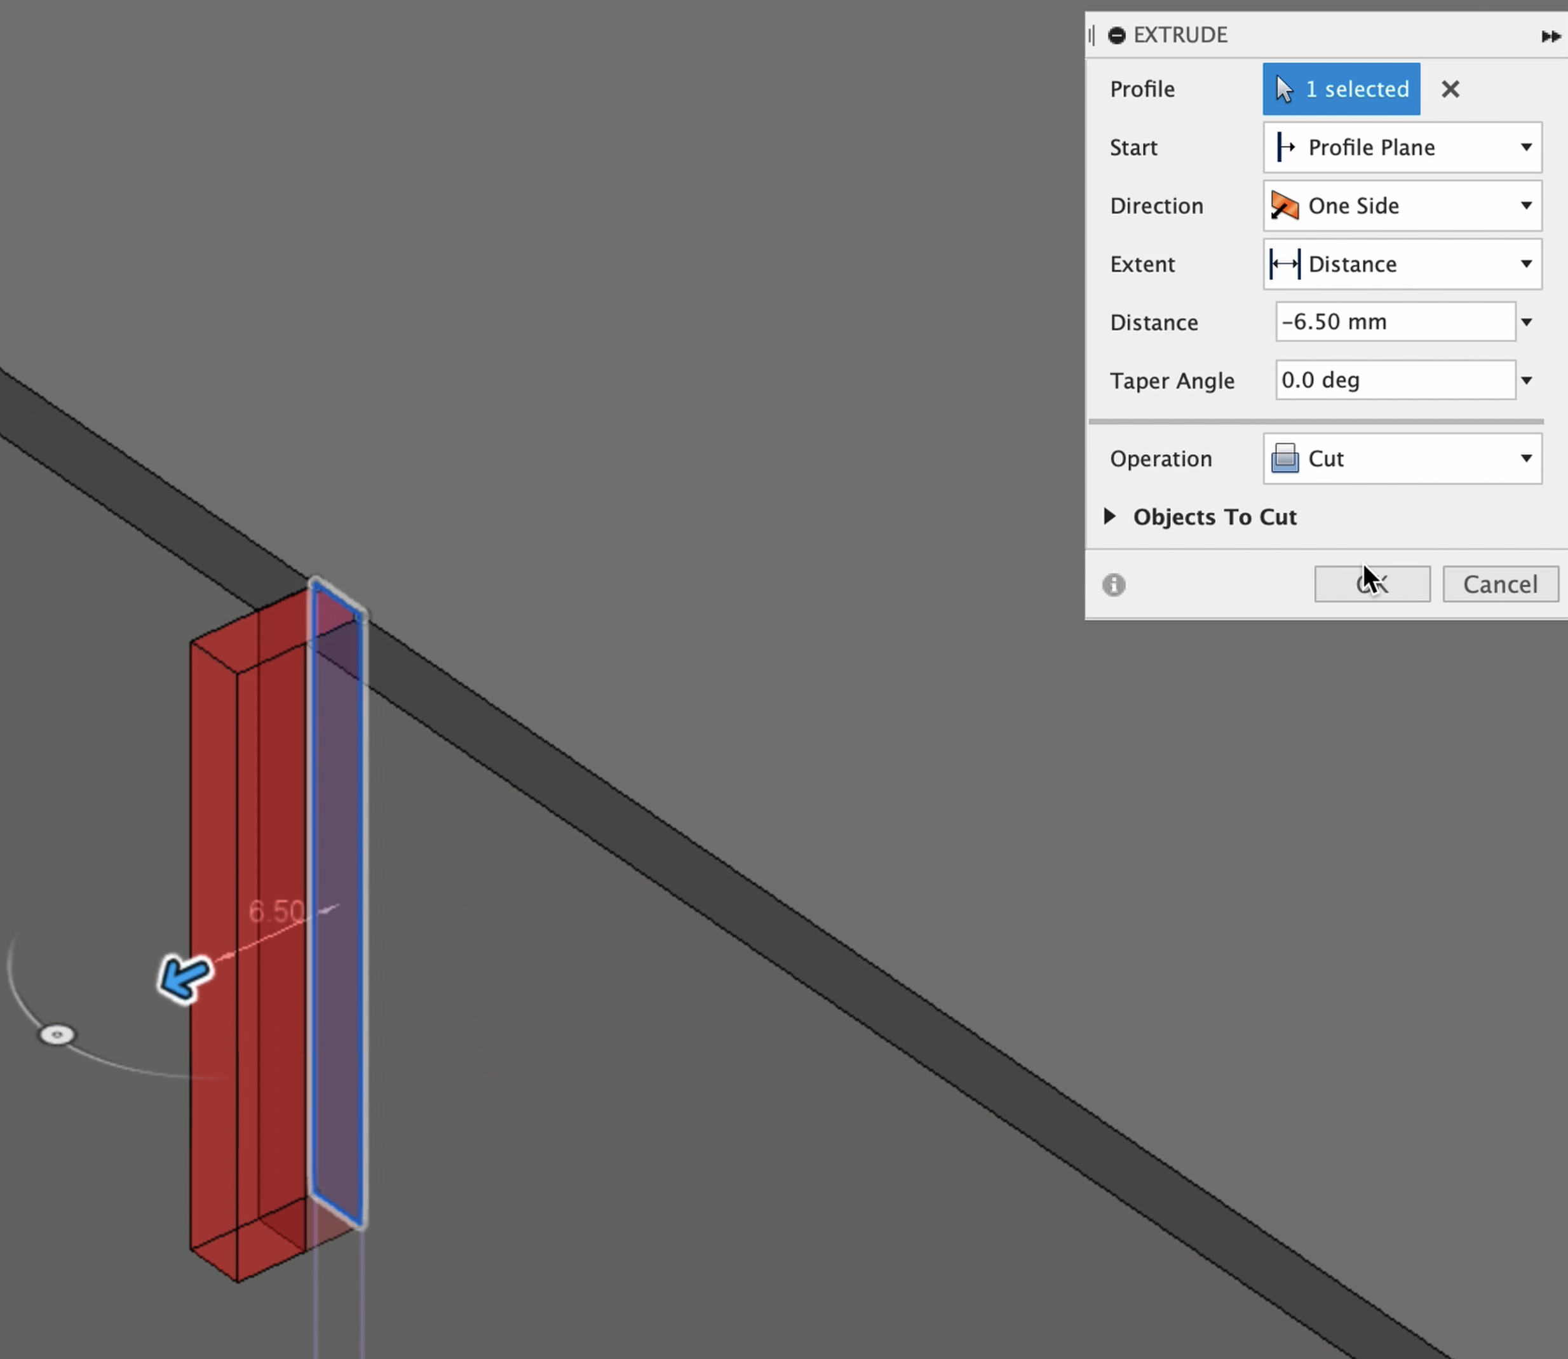Click the round taper angle manipulator handle
The height and width of the screenshot is (1359, 1568).
point(57,1035)
